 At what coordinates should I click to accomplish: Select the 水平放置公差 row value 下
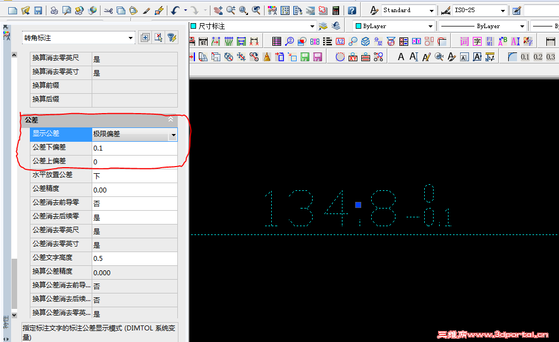[x=135, y=176]
